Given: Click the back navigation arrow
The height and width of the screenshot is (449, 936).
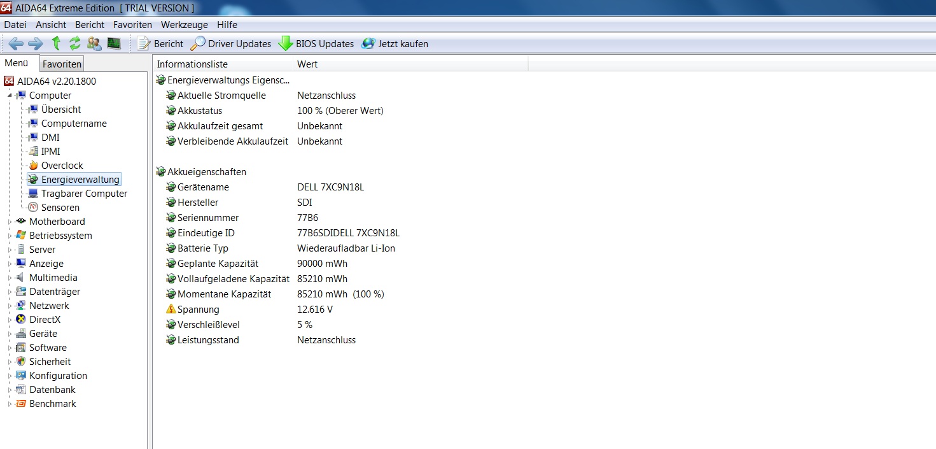Looking at the screenshot, I should (x=16, y=43).
